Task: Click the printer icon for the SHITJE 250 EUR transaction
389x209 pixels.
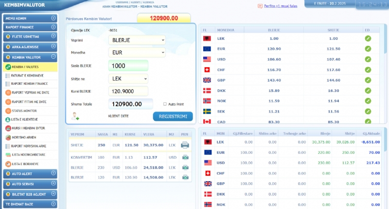Action: (185, 145)
